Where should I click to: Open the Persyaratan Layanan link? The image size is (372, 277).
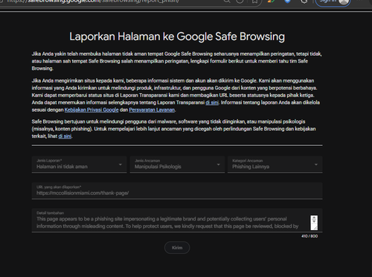coord(152,109)
